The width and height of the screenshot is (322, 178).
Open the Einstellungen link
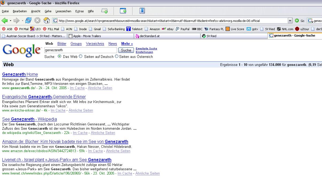pos(144,52)
